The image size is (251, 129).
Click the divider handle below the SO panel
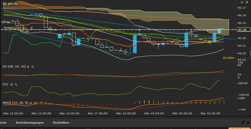coord(126,79)
